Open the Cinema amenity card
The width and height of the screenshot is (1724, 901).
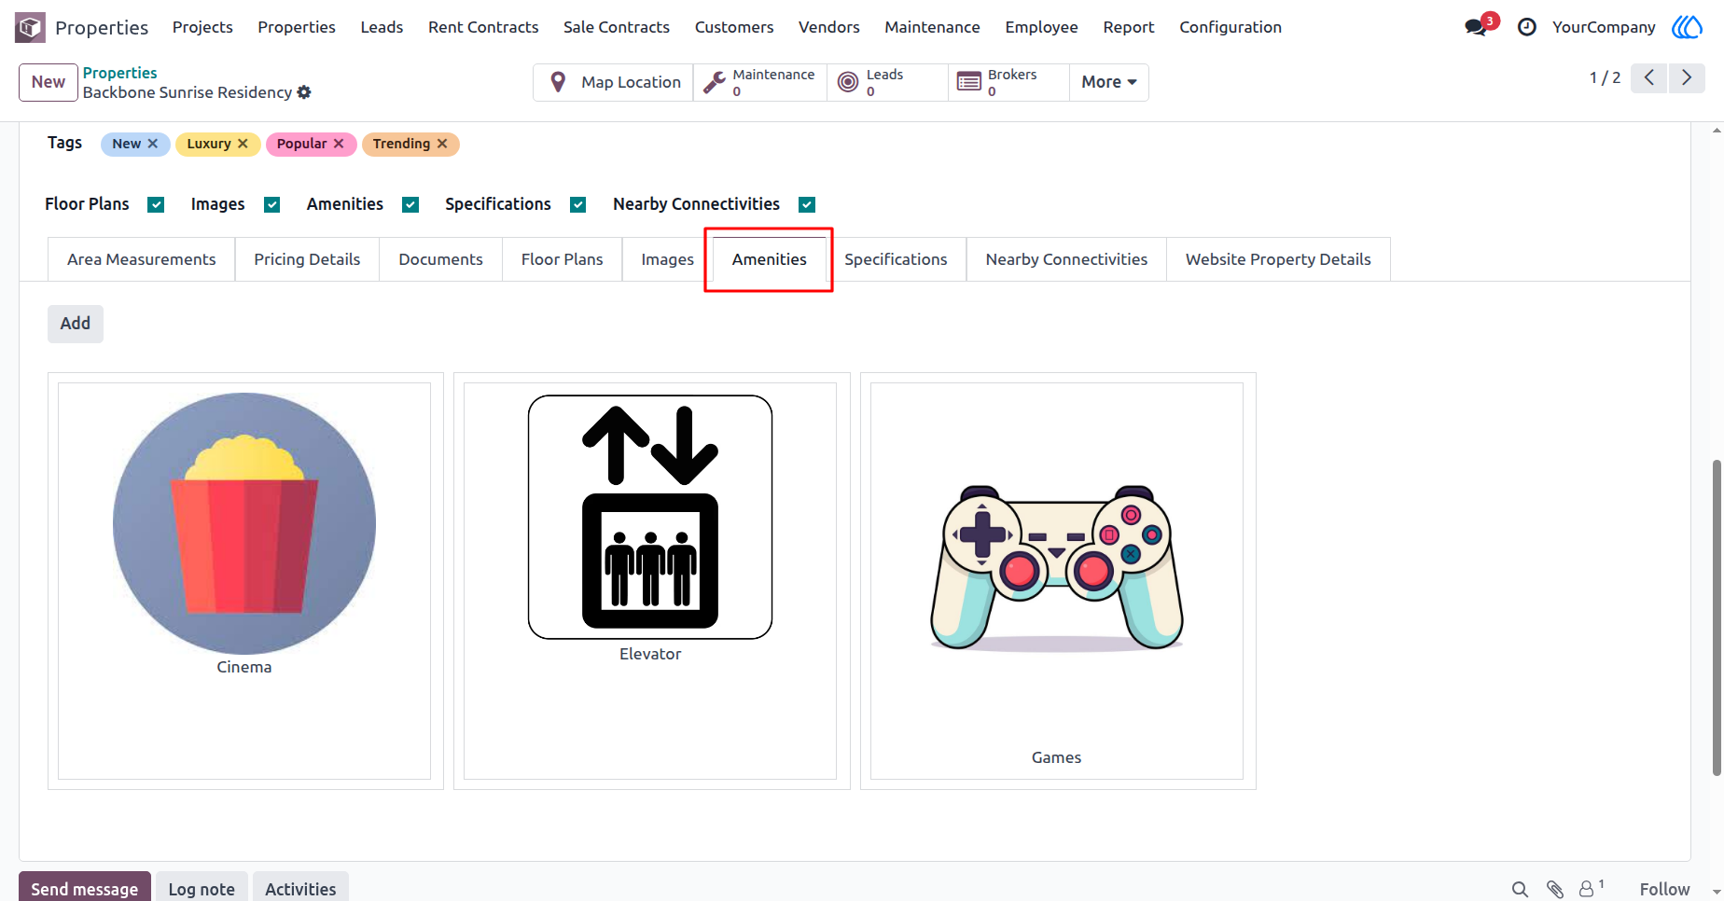[244, 581]
